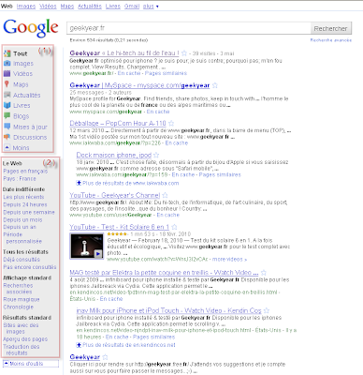363x375 pixels.
Task: Click the Rechercher button
Action: [x=330, y=28]
